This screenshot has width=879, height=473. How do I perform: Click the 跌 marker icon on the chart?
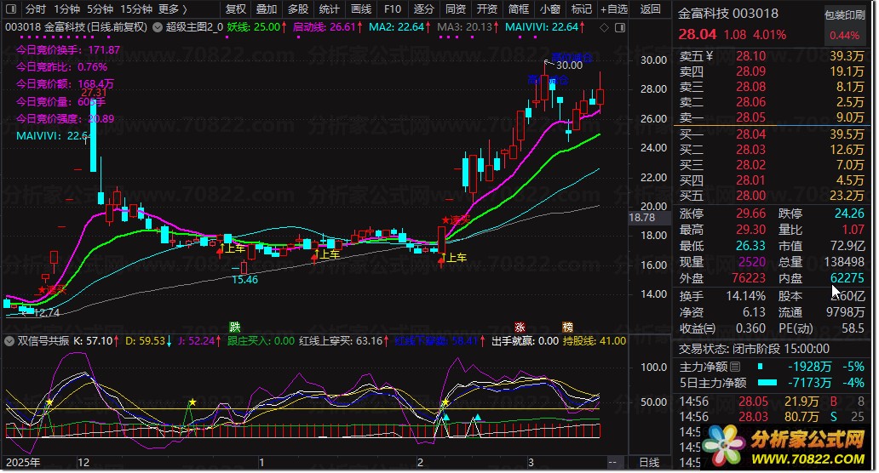pos(235,327)
